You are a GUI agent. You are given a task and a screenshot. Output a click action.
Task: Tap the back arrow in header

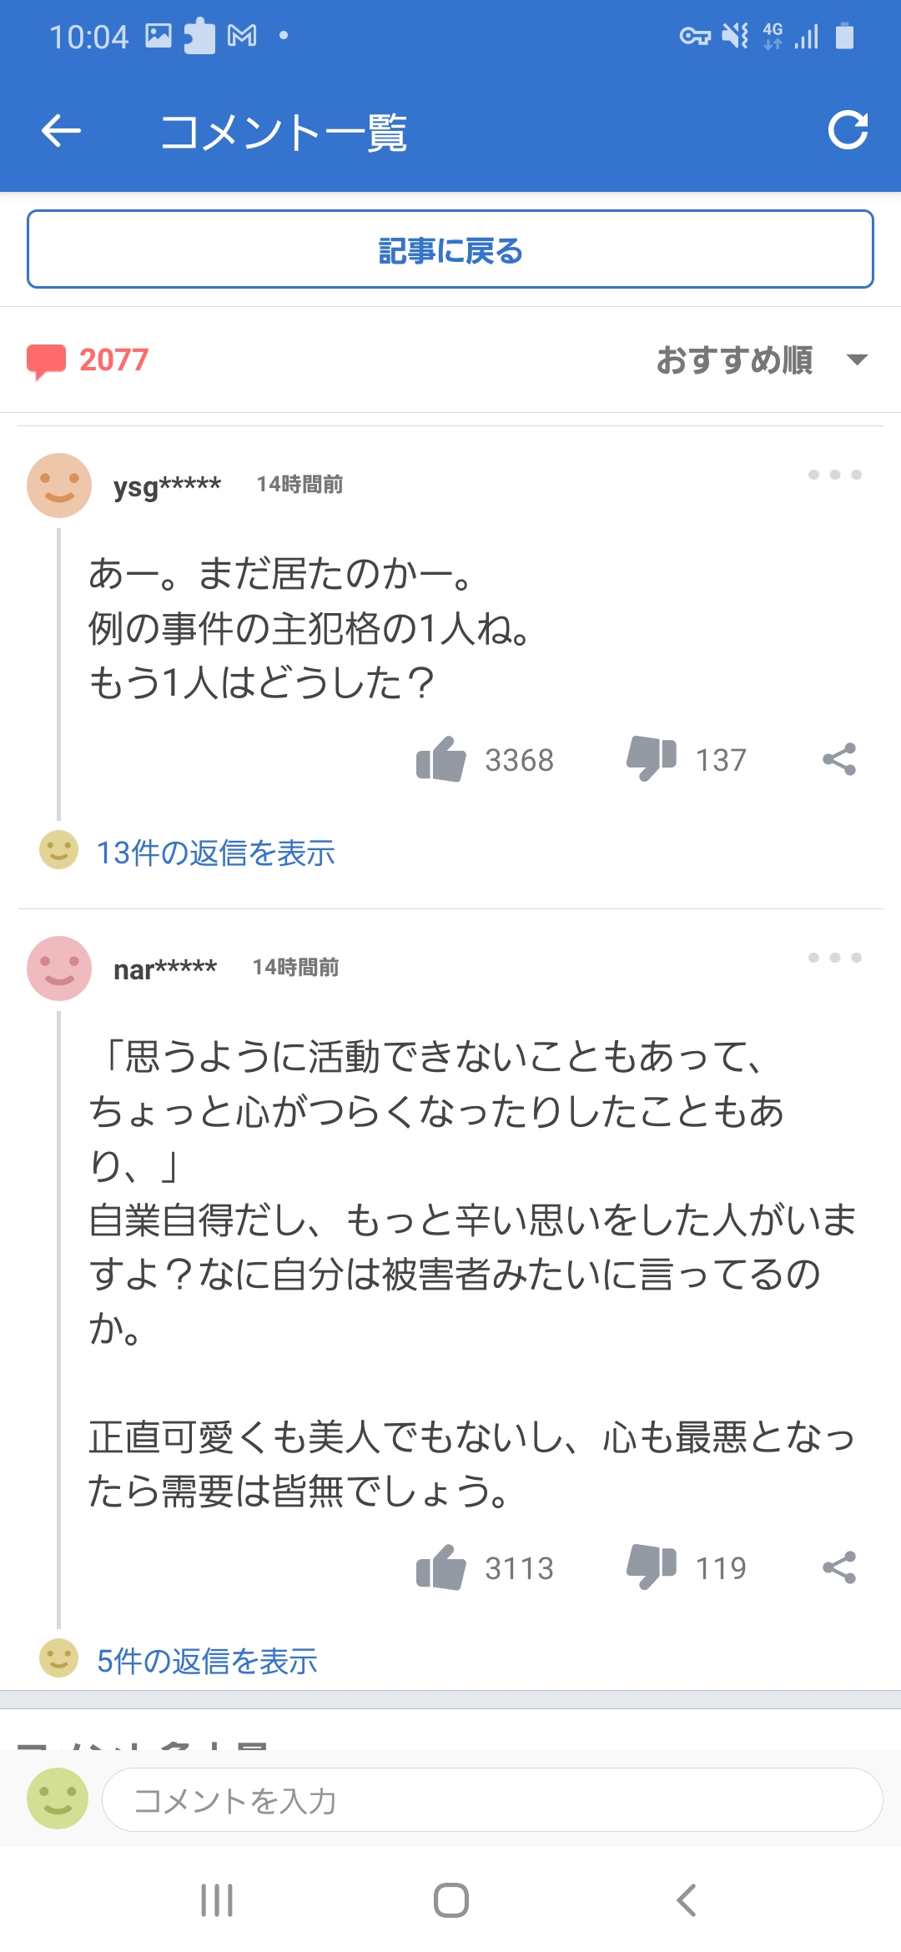[x=61, y=130]
